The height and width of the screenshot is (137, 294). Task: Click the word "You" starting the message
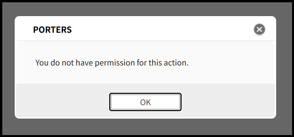tap(42, 63)
